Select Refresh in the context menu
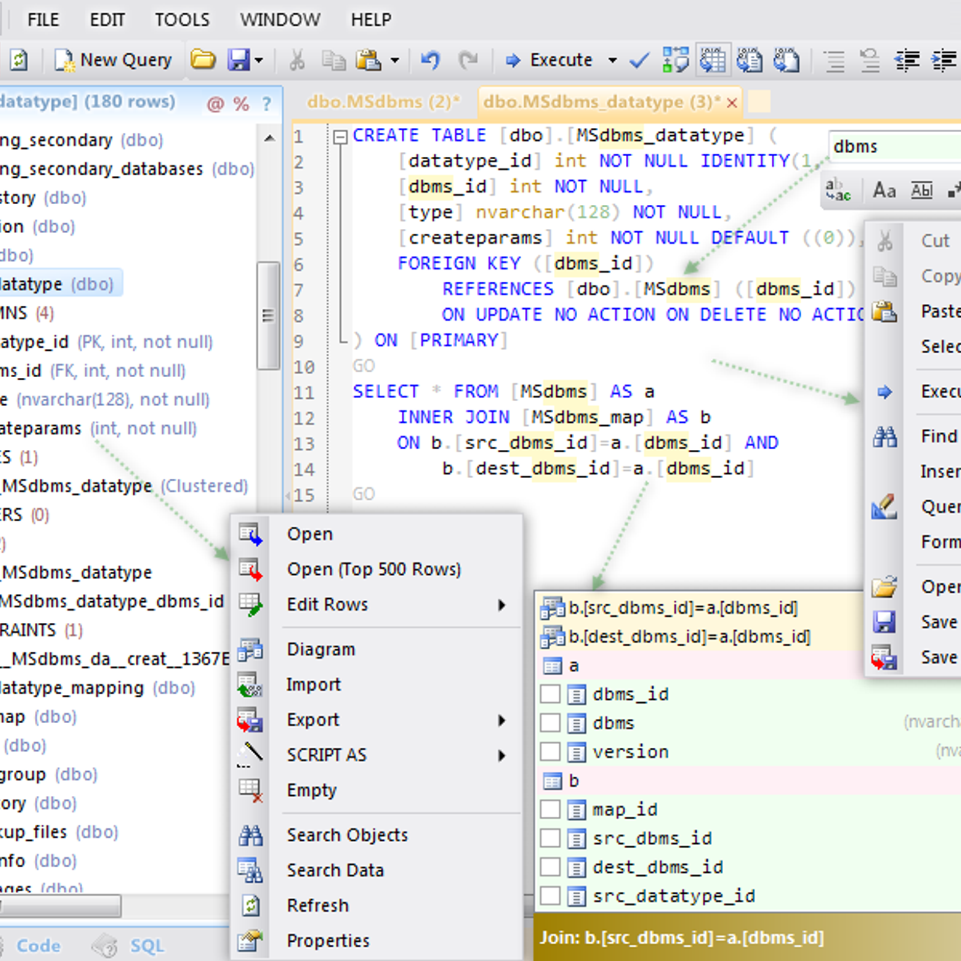The height and width of the screenshot is (961, 961). 377,905
